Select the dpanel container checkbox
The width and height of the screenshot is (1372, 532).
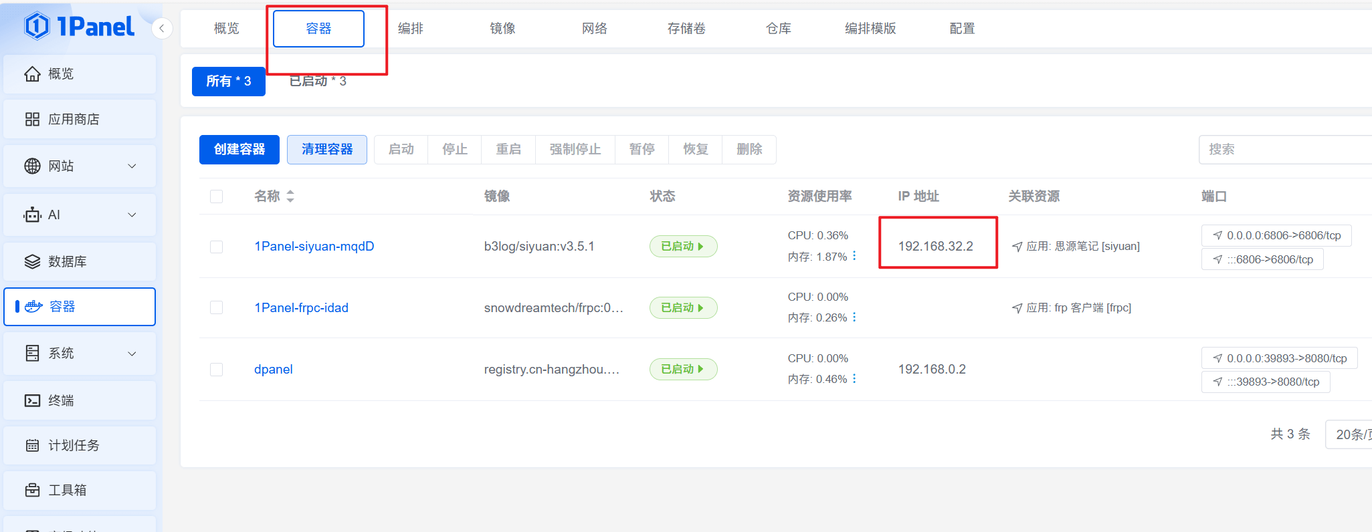pos(216,370)
